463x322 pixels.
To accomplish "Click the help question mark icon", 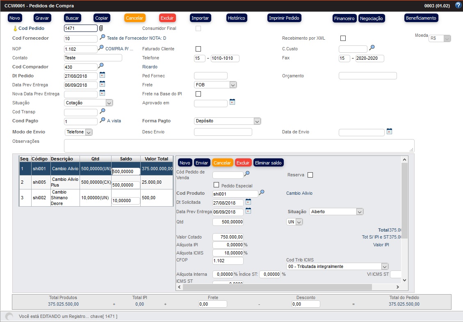I will (458, 5).
